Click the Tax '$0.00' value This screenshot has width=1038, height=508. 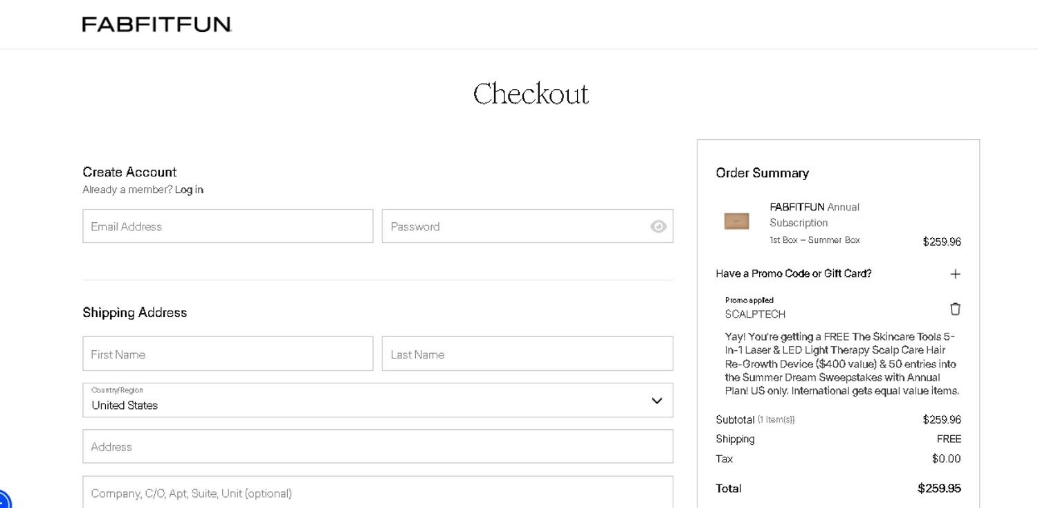tap(946, 459)
